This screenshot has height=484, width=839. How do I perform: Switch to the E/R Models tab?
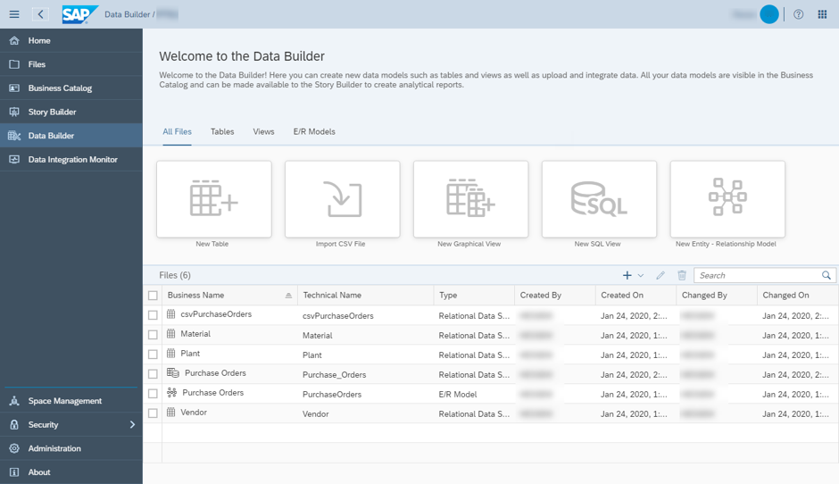(x=314, y=131)
